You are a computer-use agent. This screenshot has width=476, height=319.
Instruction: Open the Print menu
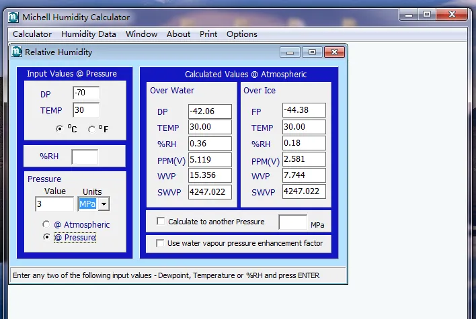208,34
